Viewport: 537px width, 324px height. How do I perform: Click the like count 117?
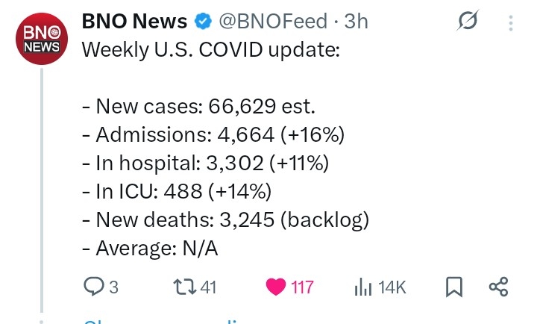(x=301, y=287)
